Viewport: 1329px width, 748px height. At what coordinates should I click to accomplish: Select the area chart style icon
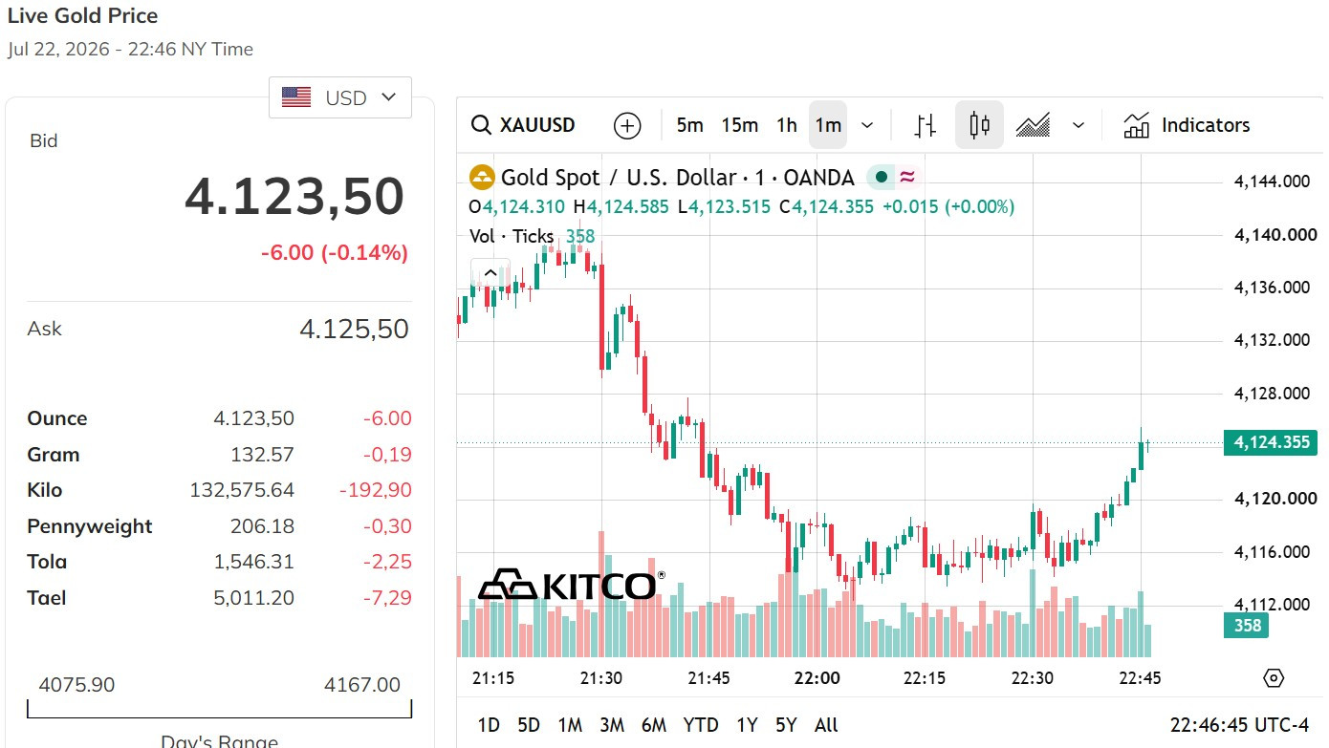1033,125
